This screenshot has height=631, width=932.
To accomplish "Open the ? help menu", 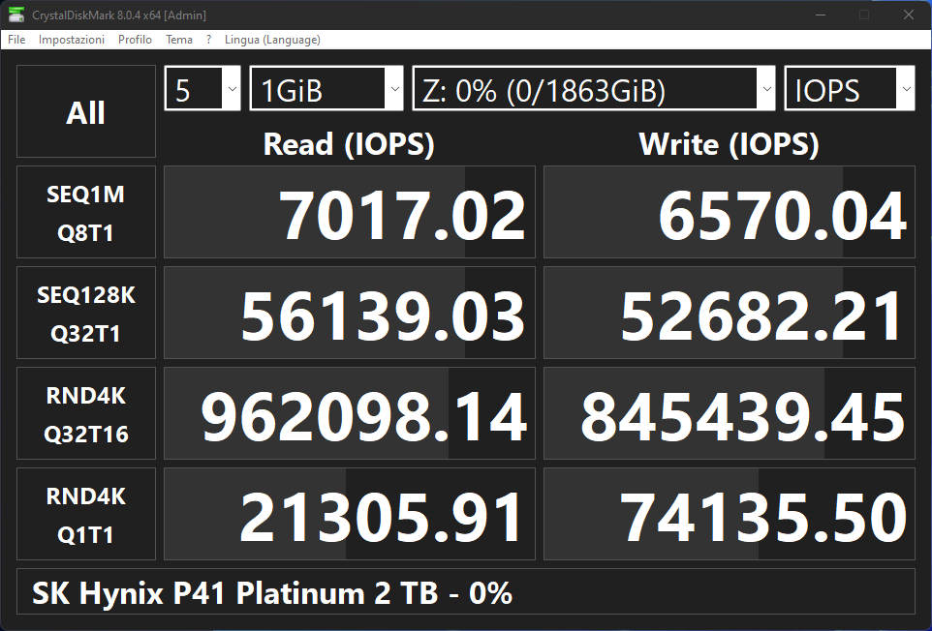I will coord(208,40).
